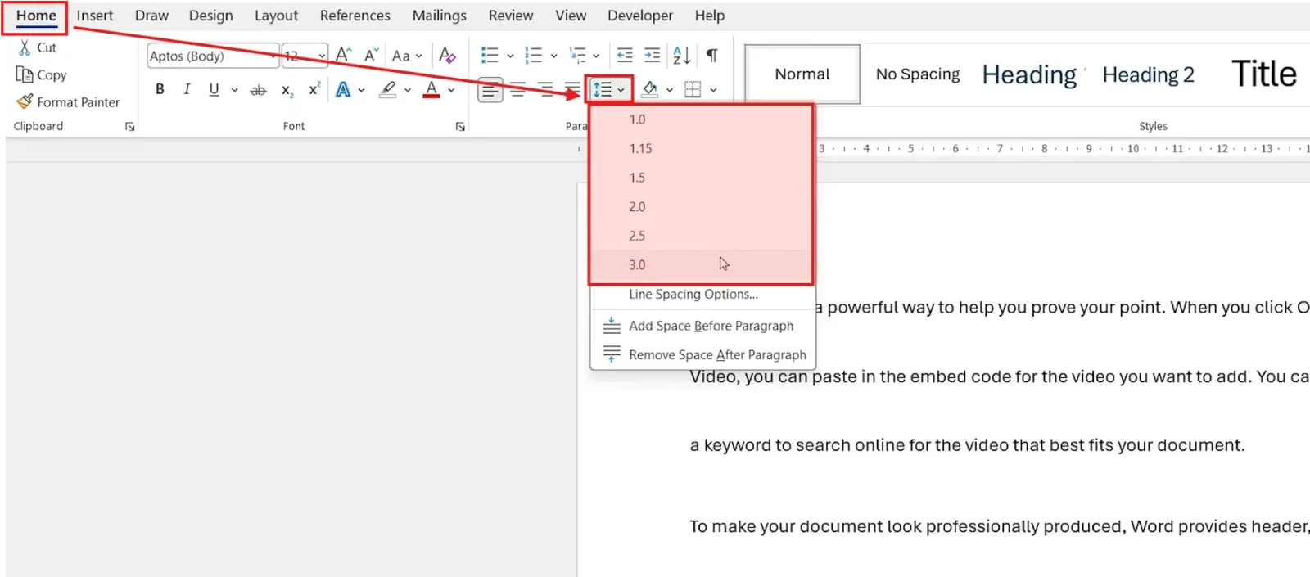This screenshot has width=1310, height=577.
Task: Switch to the Design tab
Action: (210, 16)
